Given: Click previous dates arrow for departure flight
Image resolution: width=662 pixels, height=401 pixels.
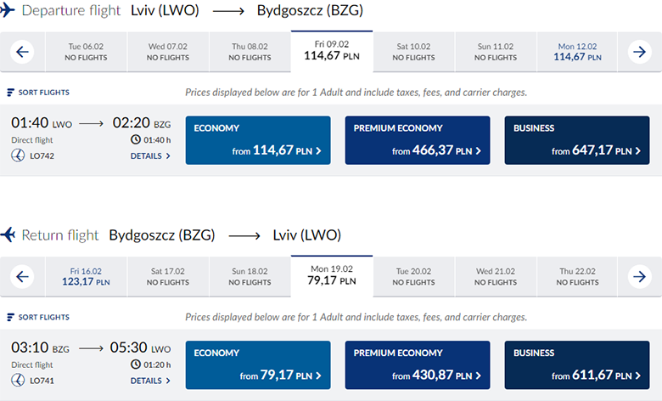Looking at the screenshot, I should (x=22, y=52).
